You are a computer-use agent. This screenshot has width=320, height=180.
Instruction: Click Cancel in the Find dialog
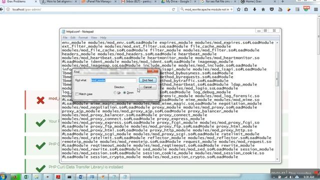click(147, 87)
